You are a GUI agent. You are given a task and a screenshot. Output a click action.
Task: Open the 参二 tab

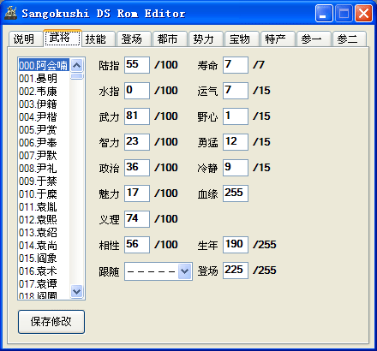coord(350,39)
